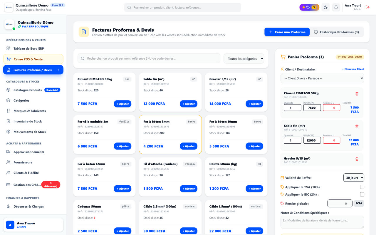Toggle dark mode with the moon icon
This screenshot has width=376, height=235.
pos(325,7)
